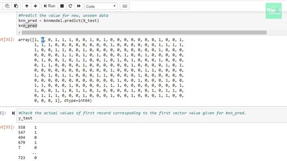Click the row with index 558
The height and width of the screenshot is (161, 287).
(x=27, y=127)
